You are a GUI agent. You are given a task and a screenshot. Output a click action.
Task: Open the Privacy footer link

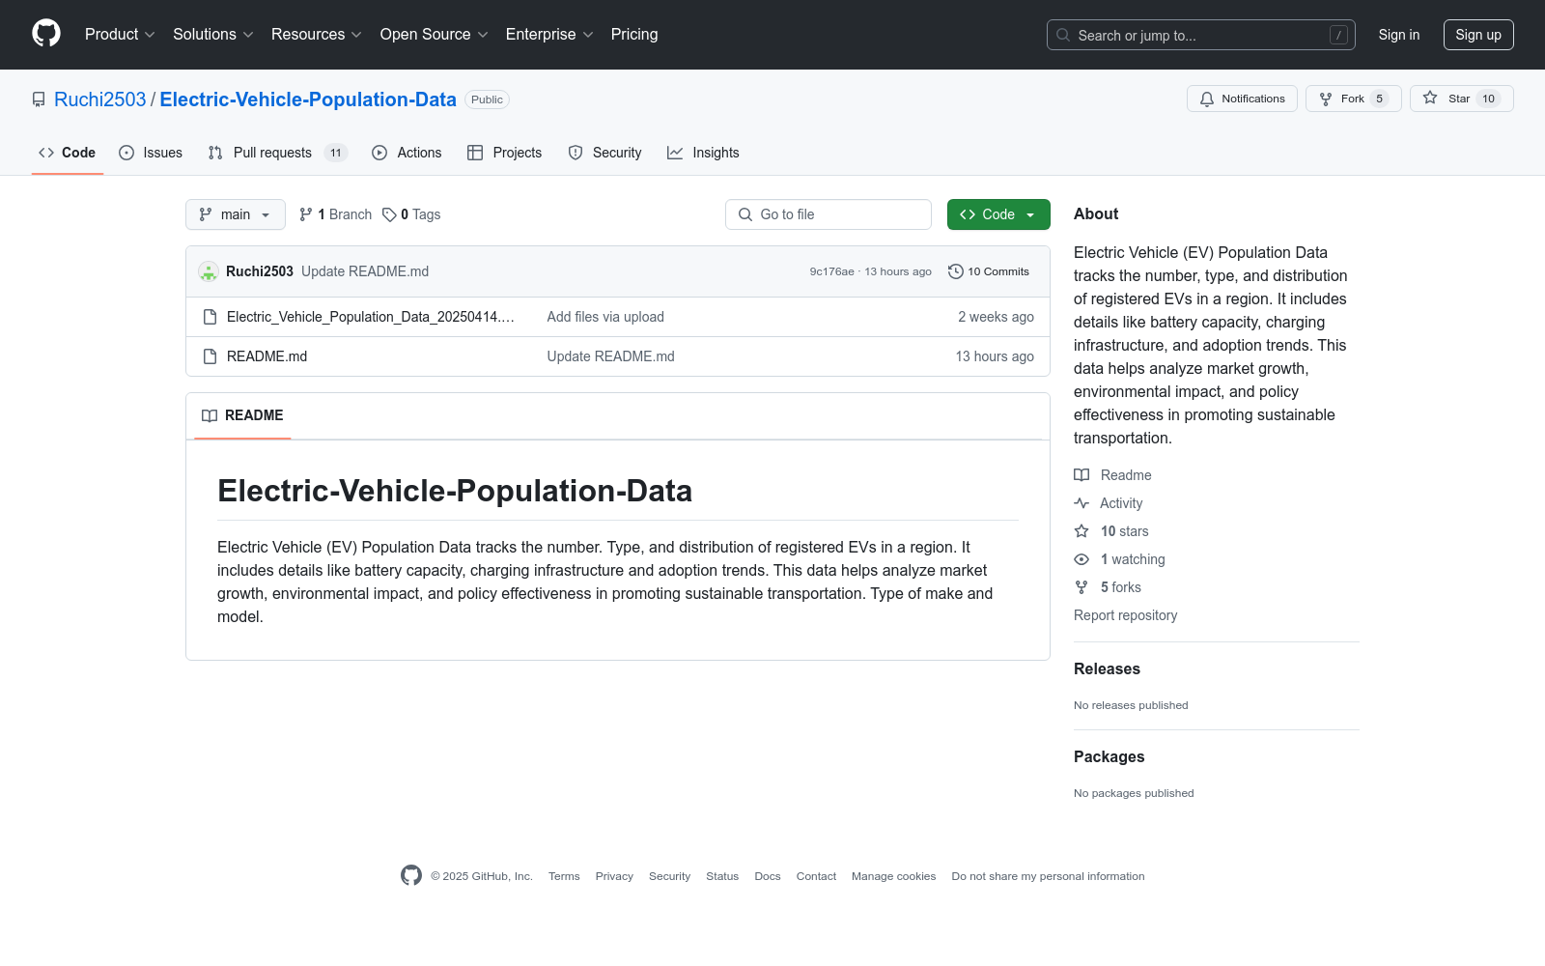tap(614, 876)
